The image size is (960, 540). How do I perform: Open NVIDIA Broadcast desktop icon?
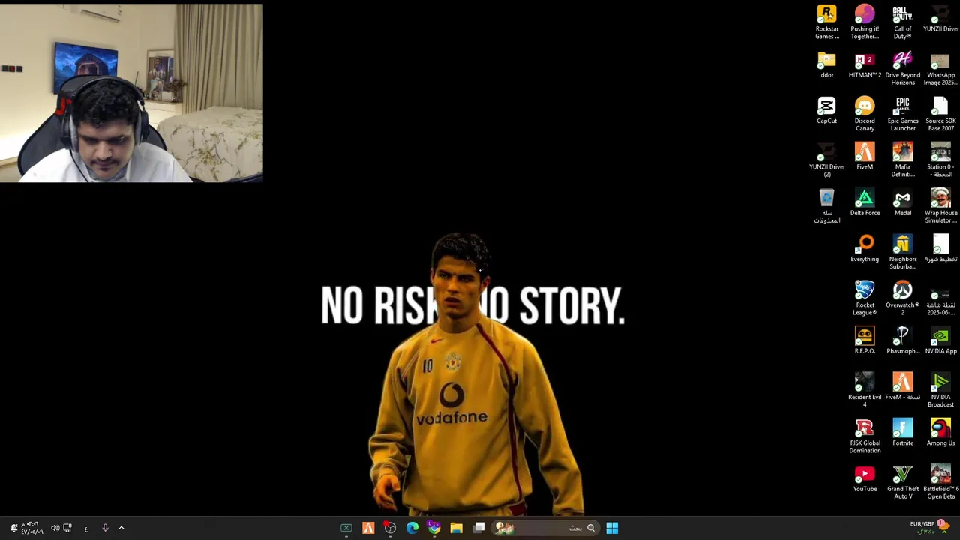tap(940, 390)
